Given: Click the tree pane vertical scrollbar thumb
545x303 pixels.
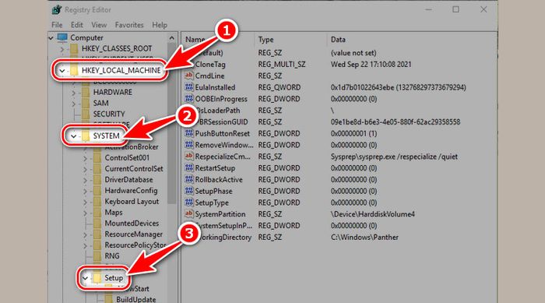Looking at the screenshot, I should [x=172, y=124].
